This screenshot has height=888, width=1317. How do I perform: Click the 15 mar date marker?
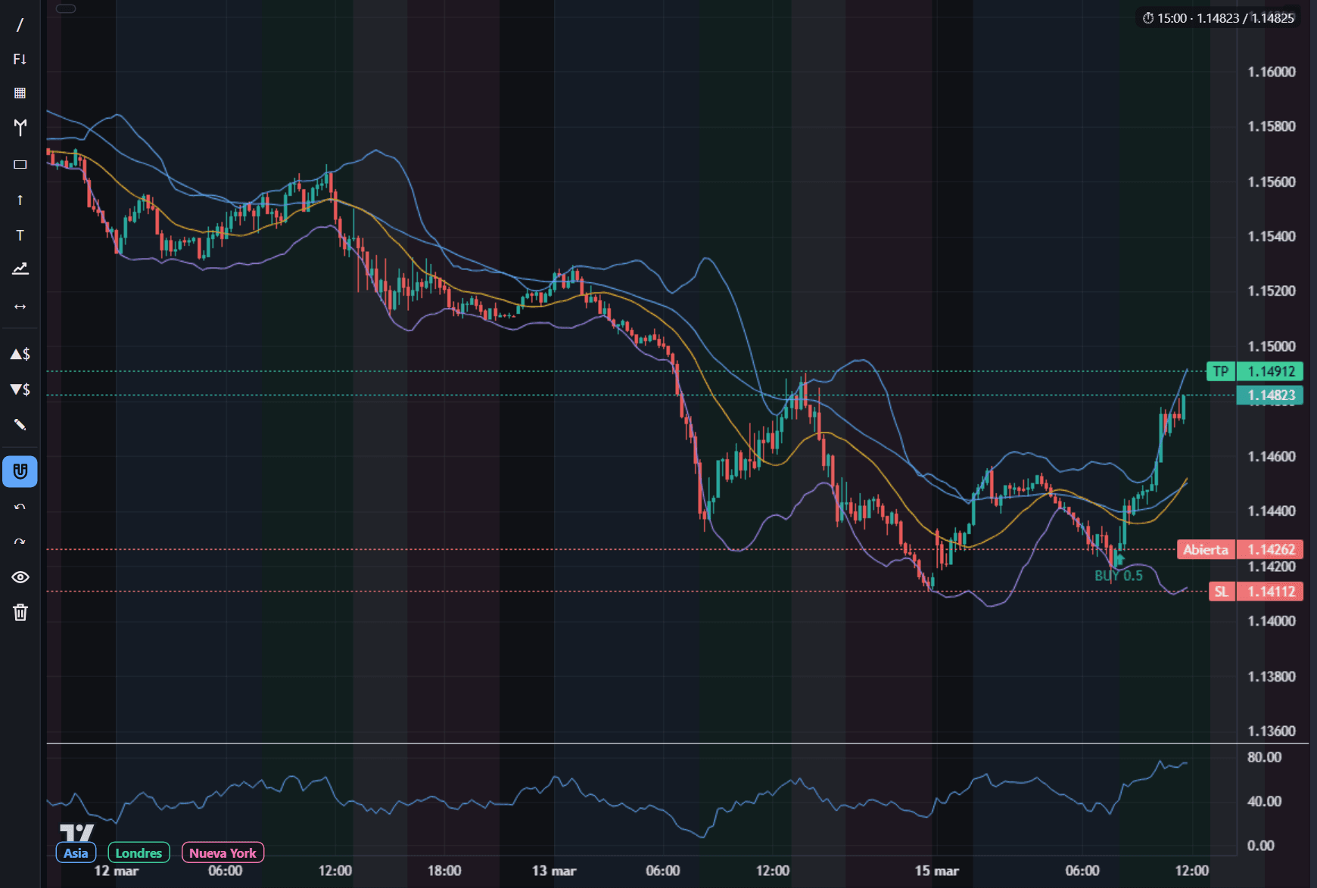click(936, 871)
